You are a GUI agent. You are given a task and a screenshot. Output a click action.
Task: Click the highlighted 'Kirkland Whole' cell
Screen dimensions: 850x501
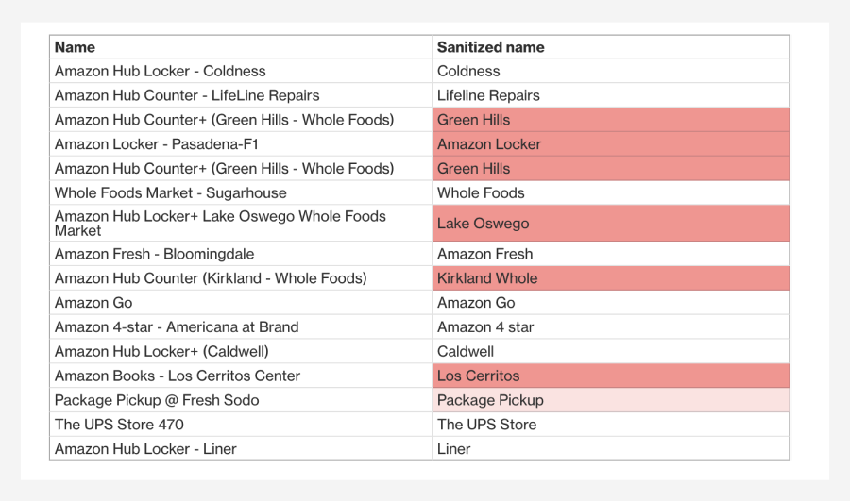click(610, 277)
